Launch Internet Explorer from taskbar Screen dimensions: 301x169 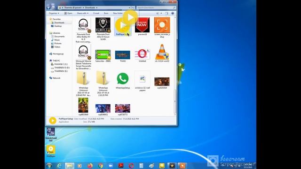pyautogui.click(x=59, y=166)
